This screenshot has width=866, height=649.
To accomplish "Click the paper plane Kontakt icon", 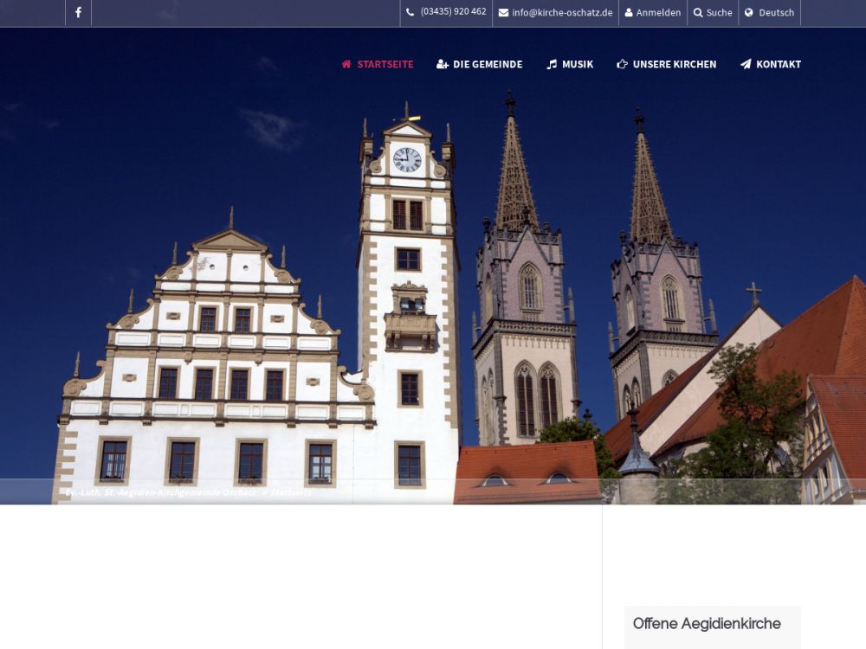I will tap(746, 64).
